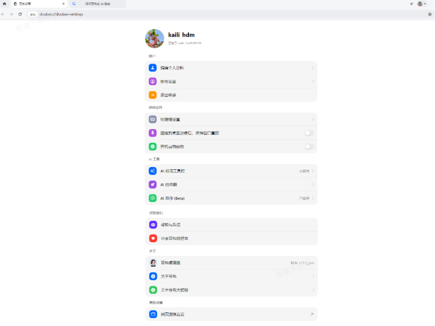Bookmark the page with the star icon
The image size is (435, 326).
click(x=430, y=14)
